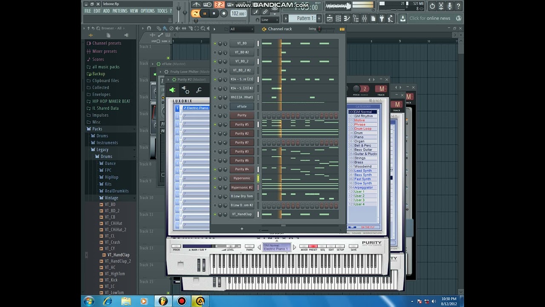
Task: Open the FILE menu
Action: [88, 11]
